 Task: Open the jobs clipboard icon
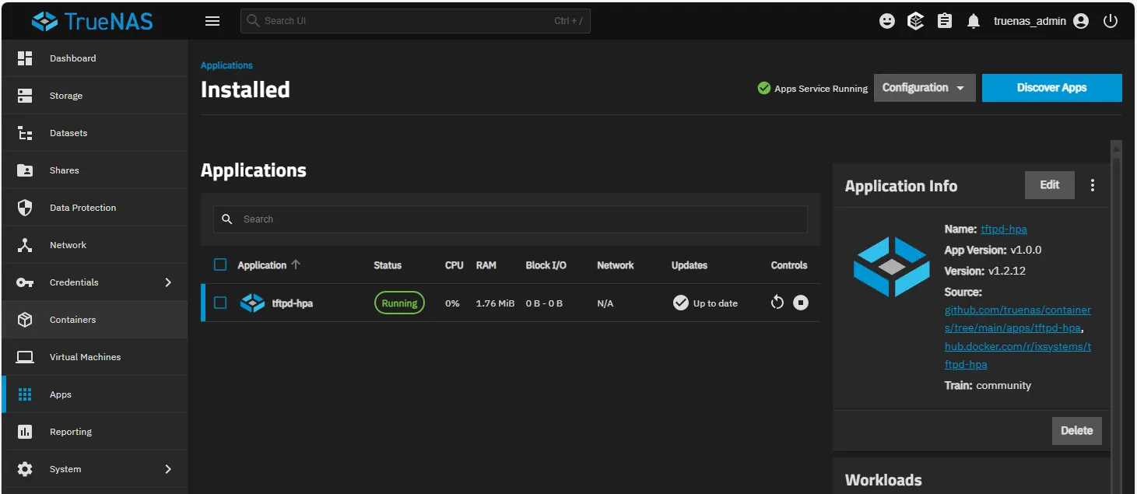(945, 21)
